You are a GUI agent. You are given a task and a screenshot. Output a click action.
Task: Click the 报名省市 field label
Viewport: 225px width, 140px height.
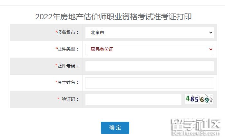pyautogui.click(x=68, y=33)
